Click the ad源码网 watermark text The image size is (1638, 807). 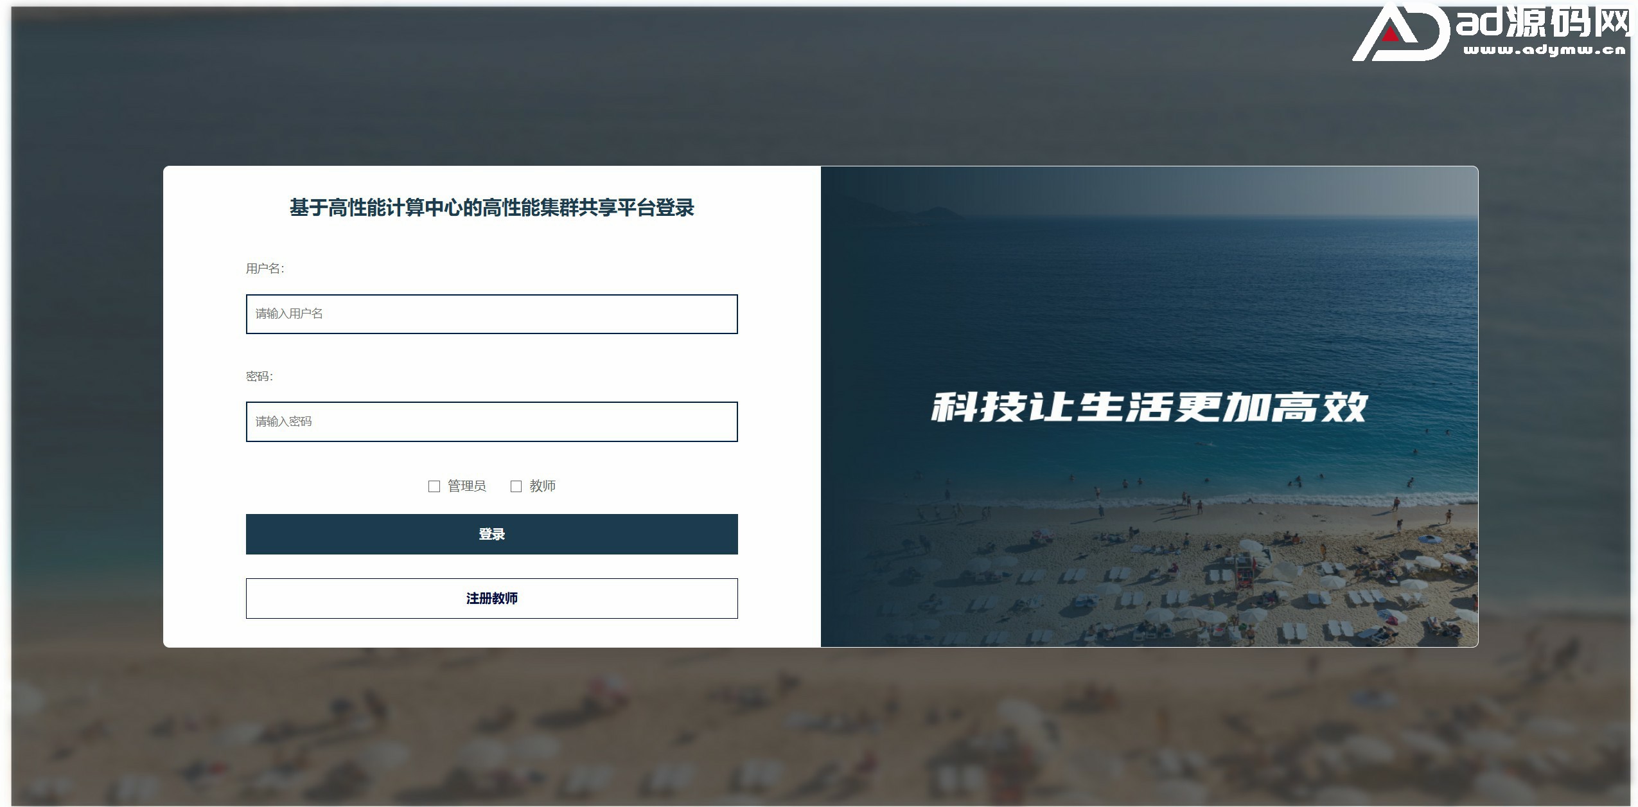click(x=1543, y=22)
